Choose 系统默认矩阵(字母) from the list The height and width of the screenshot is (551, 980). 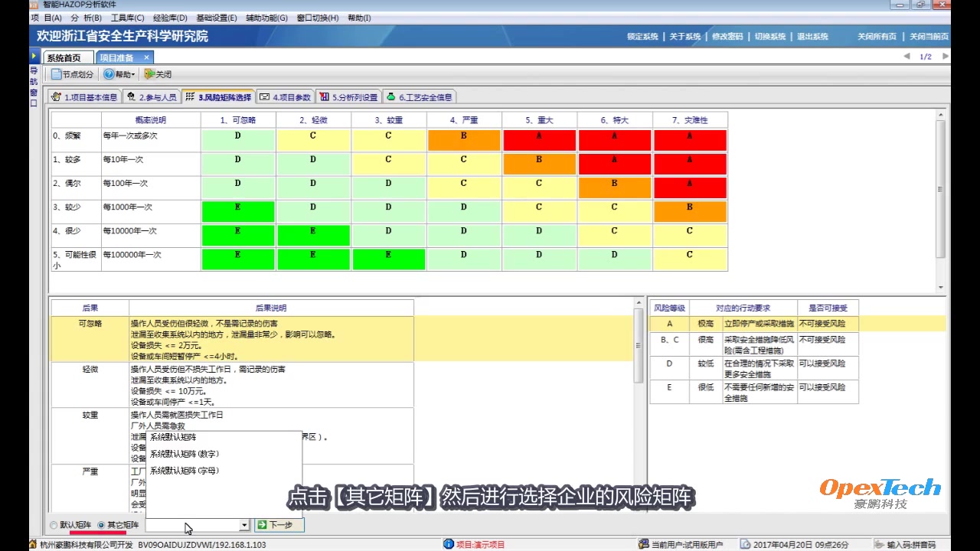[185, 471]
